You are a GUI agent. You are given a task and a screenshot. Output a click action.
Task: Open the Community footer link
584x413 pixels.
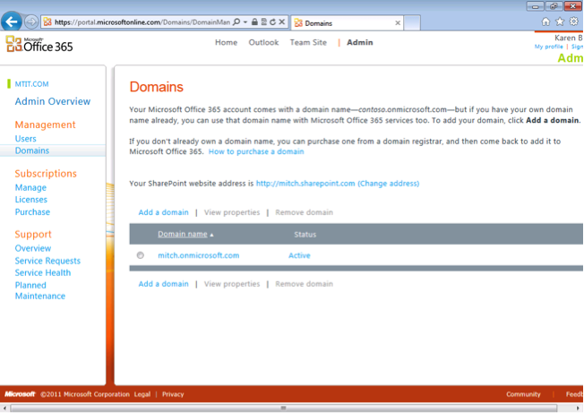click(523, 394)
